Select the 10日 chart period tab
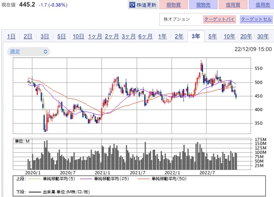The image size is (274, 197). click(78, 36)
